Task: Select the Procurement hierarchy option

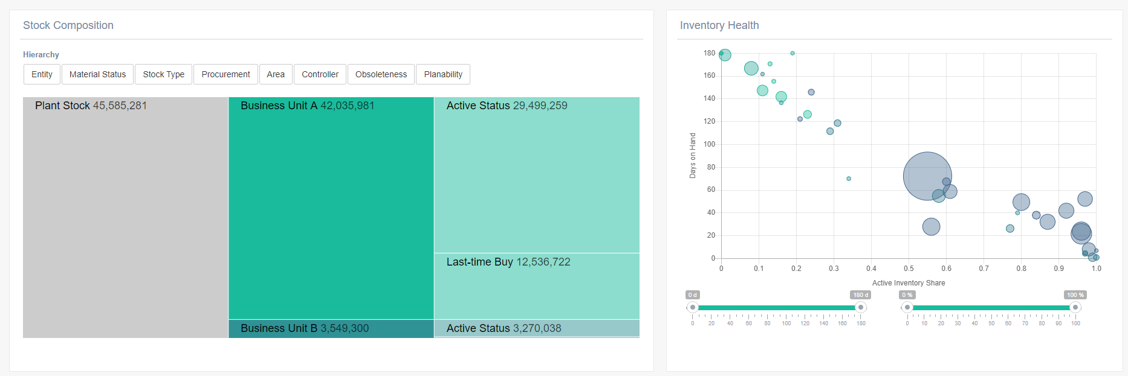Action: pos(225,74)
